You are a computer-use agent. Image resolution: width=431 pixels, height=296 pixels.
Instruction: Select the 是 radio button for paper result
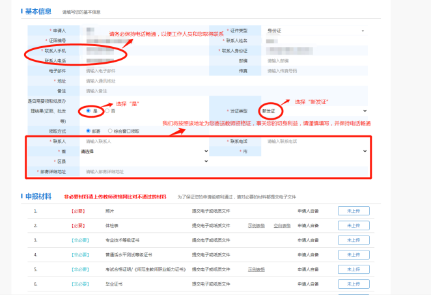tap(89, 111)
